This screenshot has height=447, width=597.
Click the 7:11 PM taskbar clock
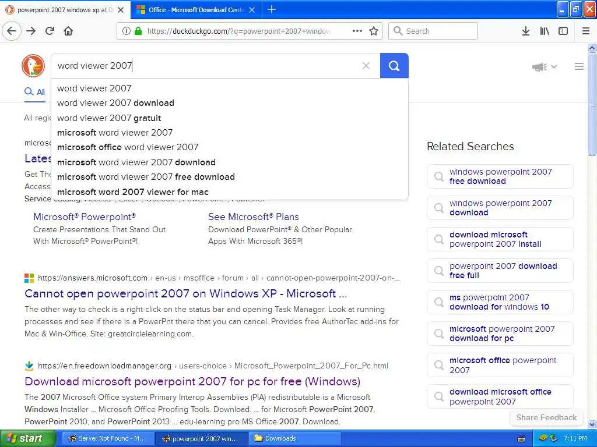click(x=575, y=438)
